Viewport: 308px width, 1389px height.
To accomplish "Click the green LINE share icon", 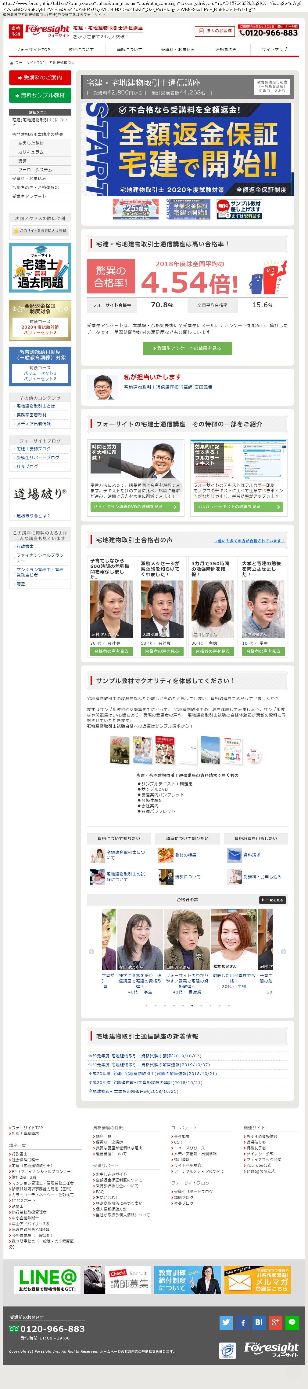I will tap(292, 1322).
